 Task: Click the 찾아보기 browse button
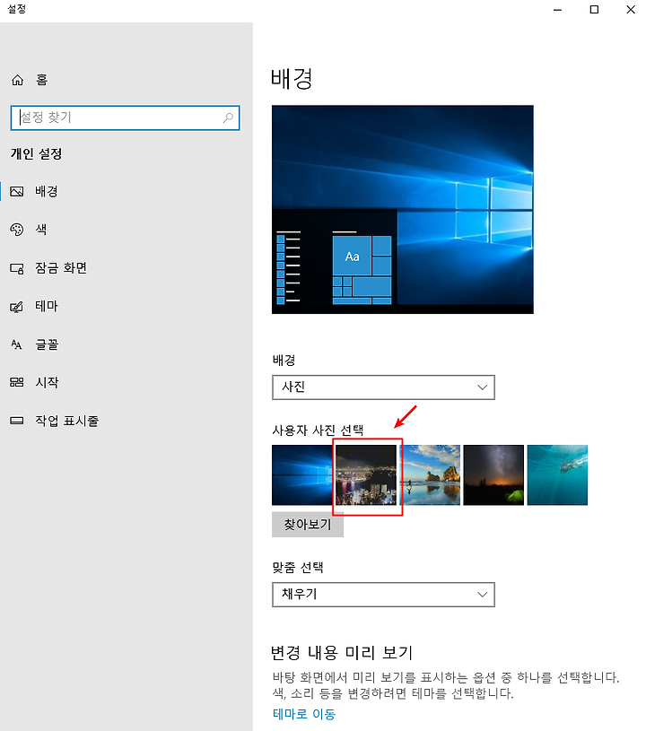coord(308,525)
